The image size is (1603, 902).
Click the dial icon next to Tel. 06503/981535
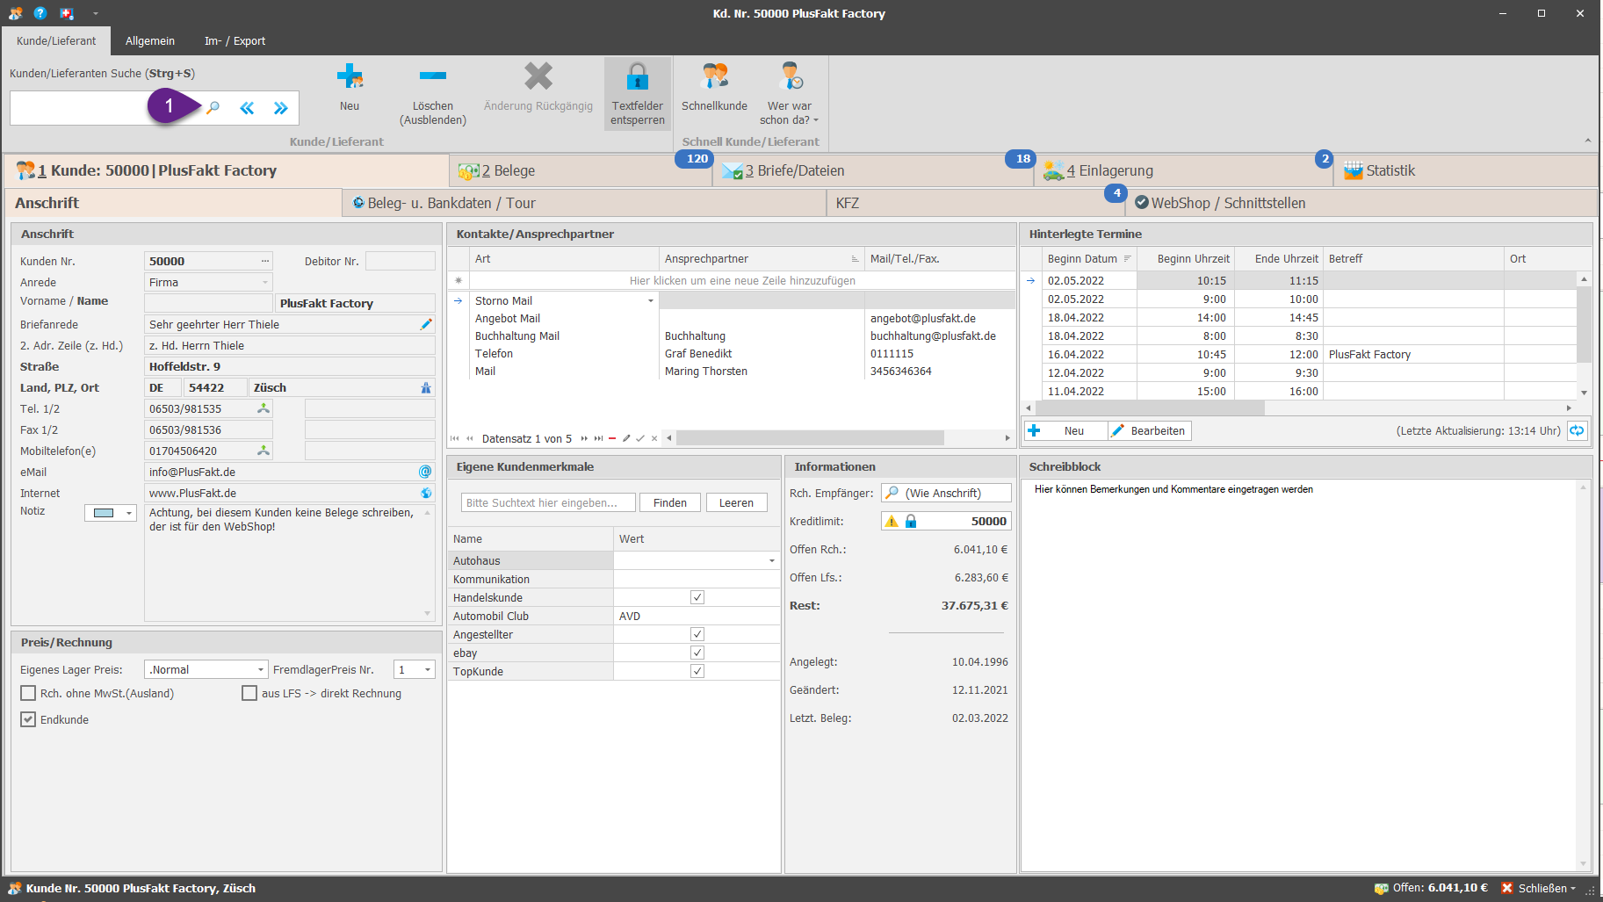coord(263,408)
